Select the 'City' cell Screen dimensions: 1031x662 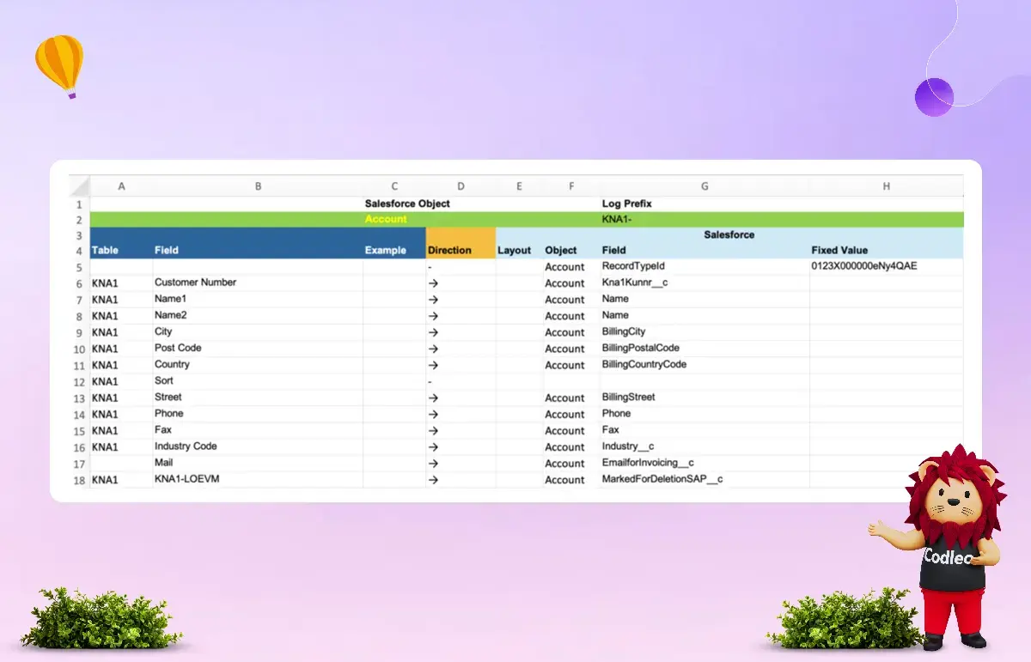click(x=258, y=332)
